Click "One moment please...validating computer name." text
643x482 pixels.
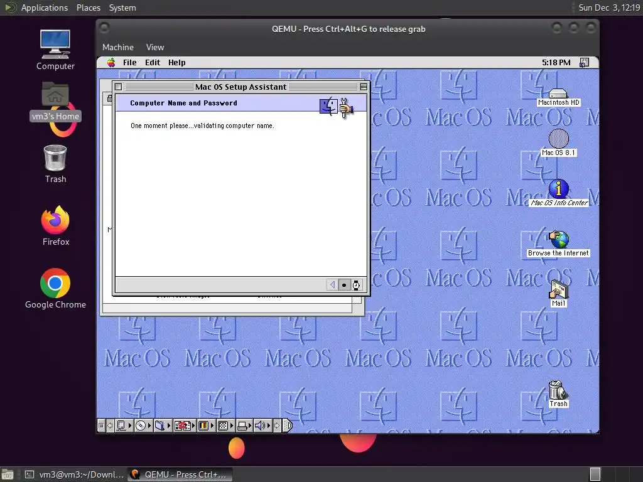[202, 126]
